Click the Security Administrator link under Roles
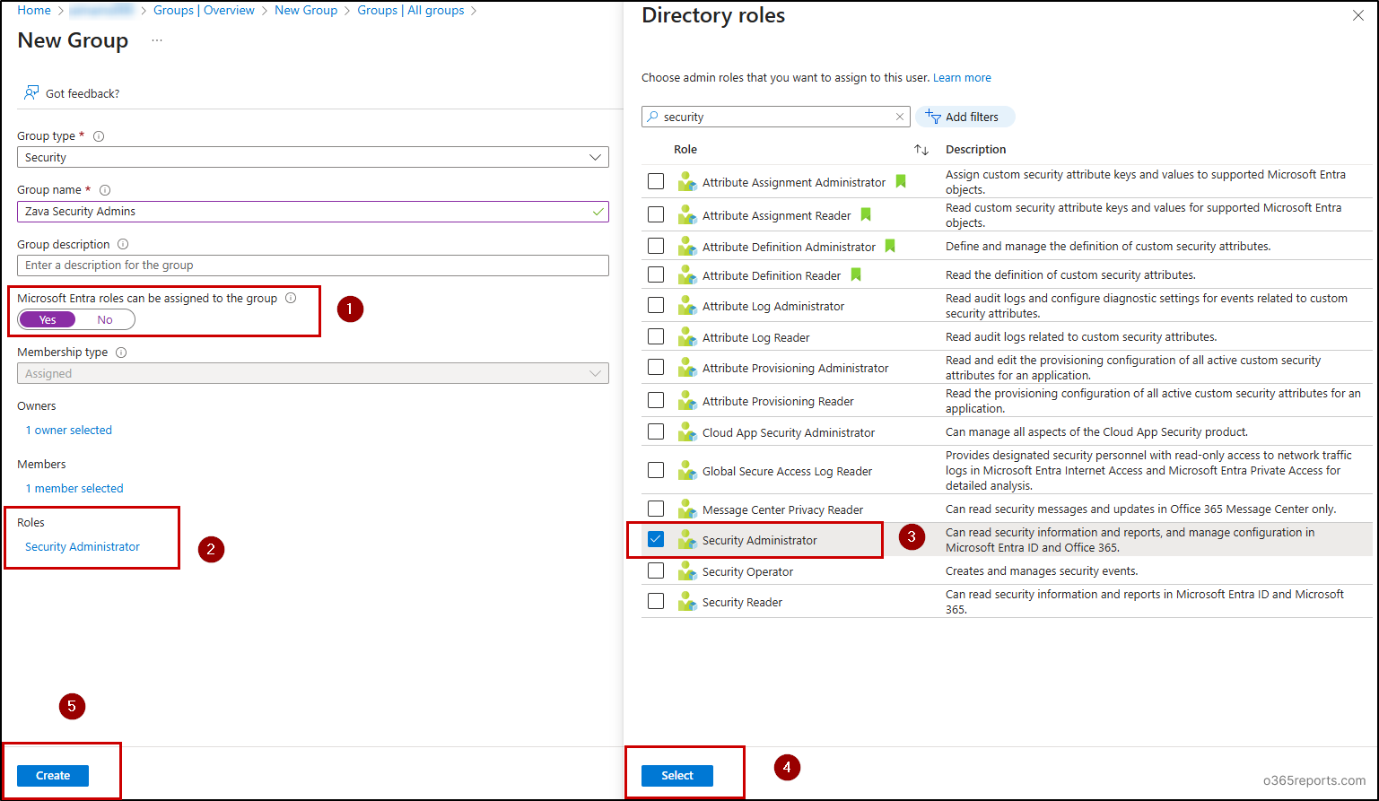Image resolution: width=1379 pixels, height=801 pixels. [x=83, y=547]
